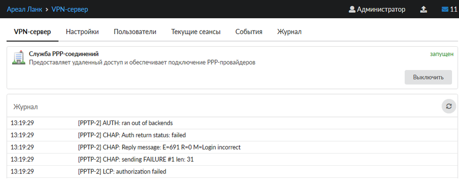Open the Текущие сеансы tab
The image size is (459, 183).
click(196, 32)
